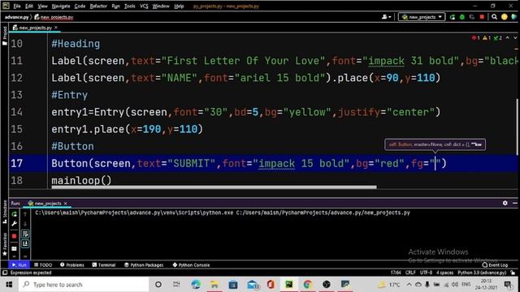Open the new_projects run configuration dropdown
The image size is (520, 292).
click(422, 17)
